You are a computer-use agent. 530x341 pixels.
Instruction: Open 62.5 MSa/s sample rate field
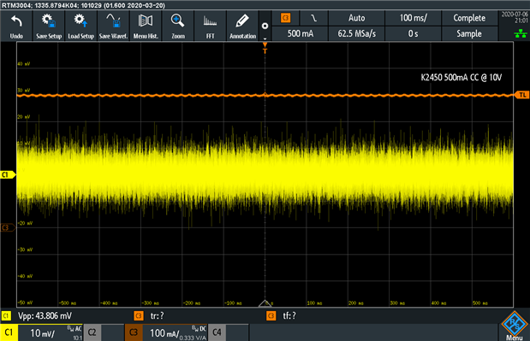(356, 33)
